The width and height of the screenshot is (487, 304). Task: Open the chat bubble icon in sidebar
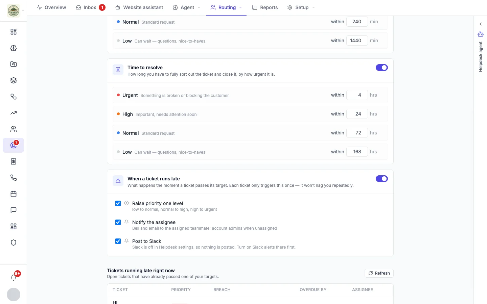14,210
